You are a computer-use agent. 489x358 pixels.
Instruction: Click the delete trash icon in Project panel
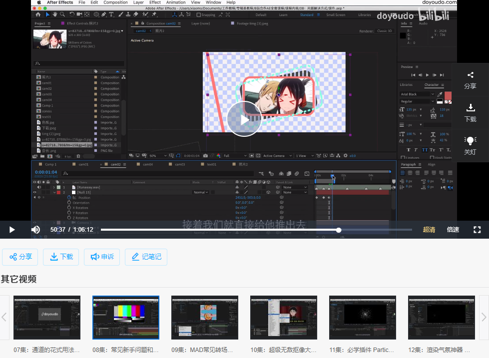78,156
